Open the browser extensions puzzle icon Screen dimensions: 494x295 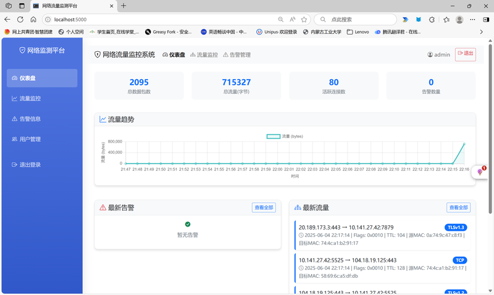coord(432,20)
